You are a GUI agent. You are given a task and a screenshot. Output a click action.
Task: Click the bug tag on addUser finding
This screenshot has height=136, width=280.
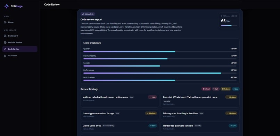pyautogui.click(x=132, y=97)
